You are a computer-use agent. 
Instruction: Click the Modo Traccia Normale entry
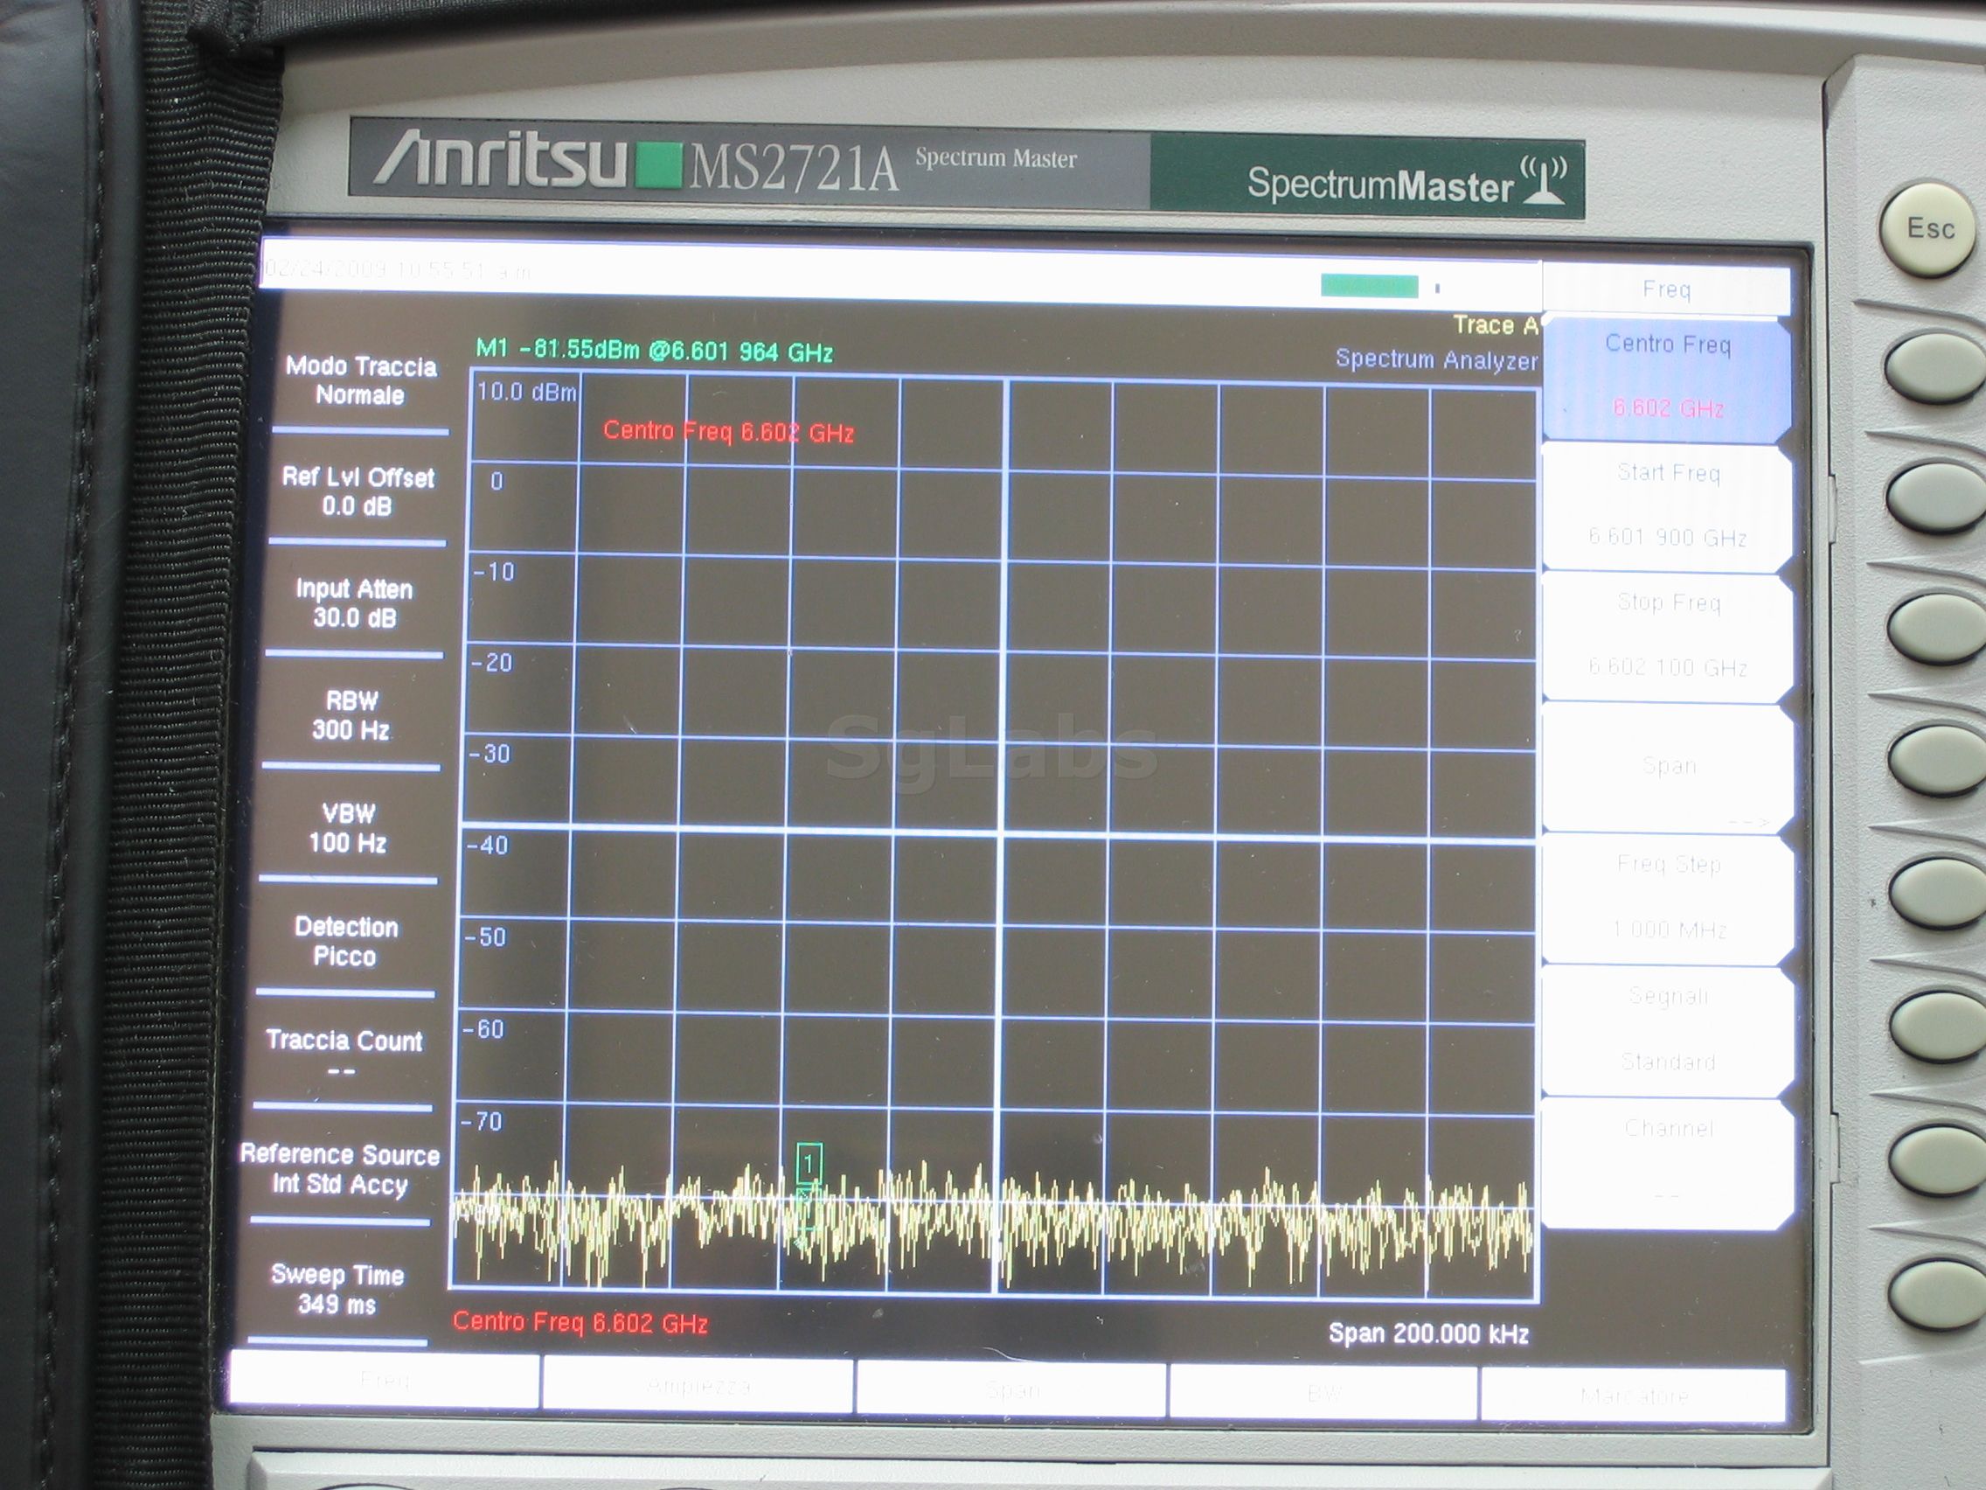click(361, 379)
